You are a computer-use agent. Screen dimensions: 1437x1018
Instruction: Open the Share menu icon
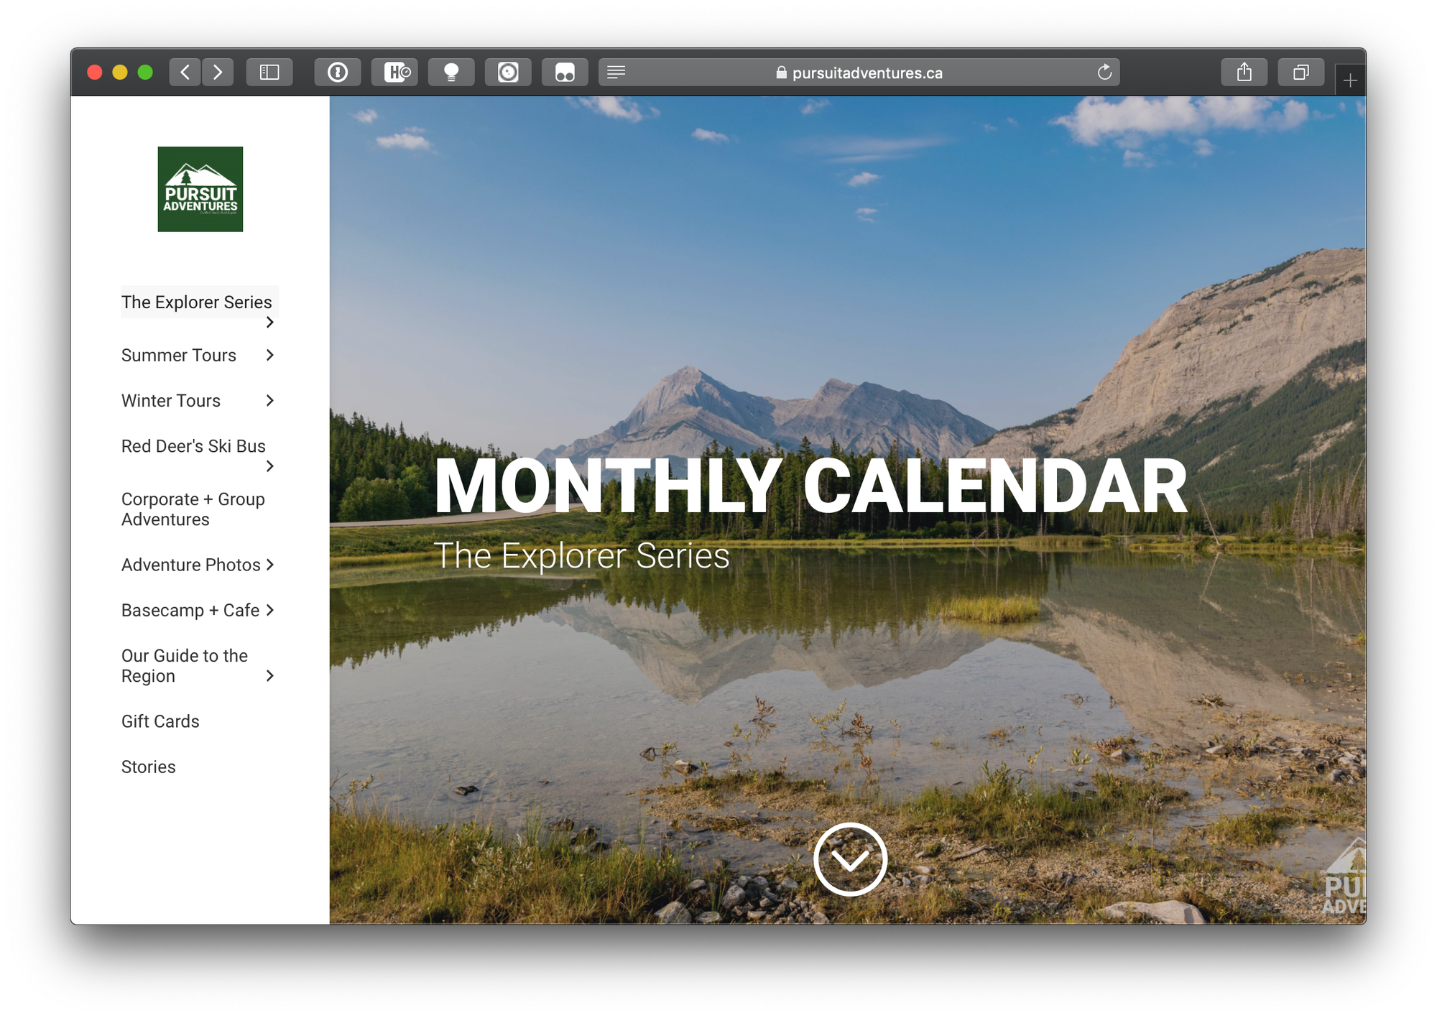click(x=1244, y=72)
